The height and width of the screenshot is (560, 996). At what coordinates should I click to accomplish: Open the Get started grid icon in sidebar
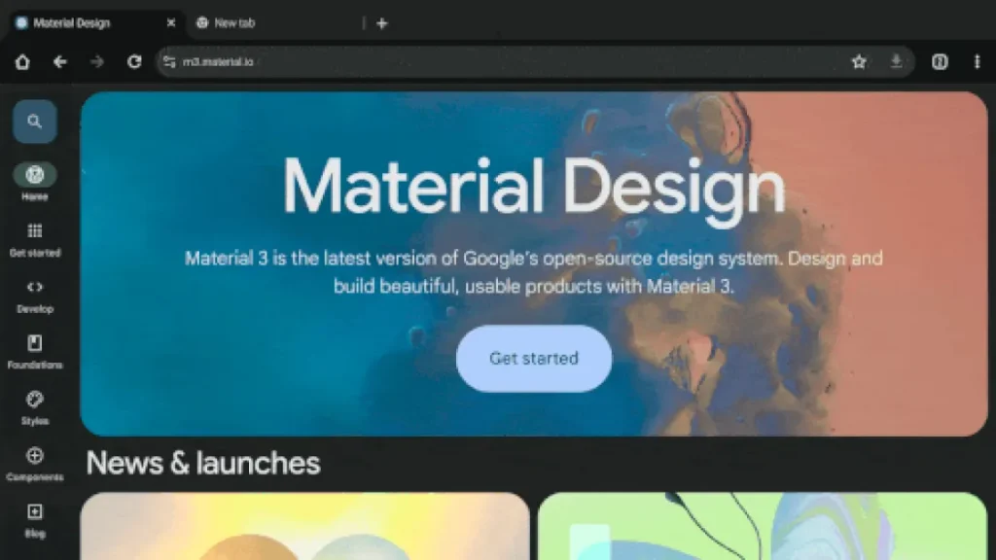point(35,231)
